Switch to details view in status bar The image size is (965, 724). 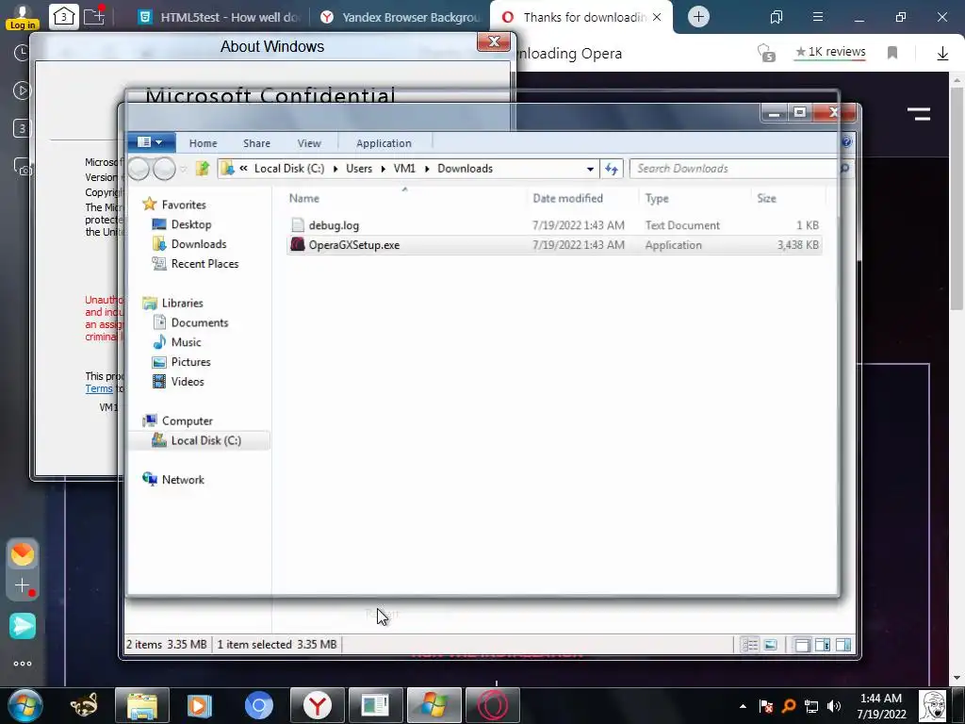[749, 645]
